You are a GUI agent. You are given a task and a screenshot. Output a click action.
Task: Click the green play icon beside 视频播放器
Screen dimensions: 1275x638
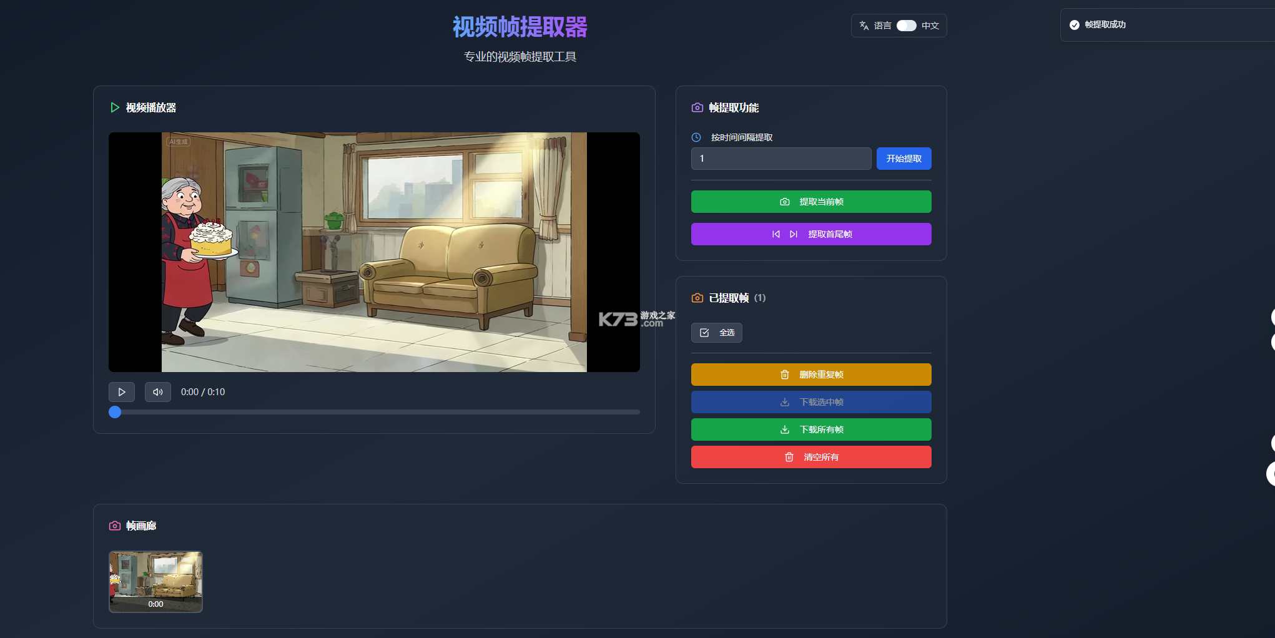coord(115,107)
